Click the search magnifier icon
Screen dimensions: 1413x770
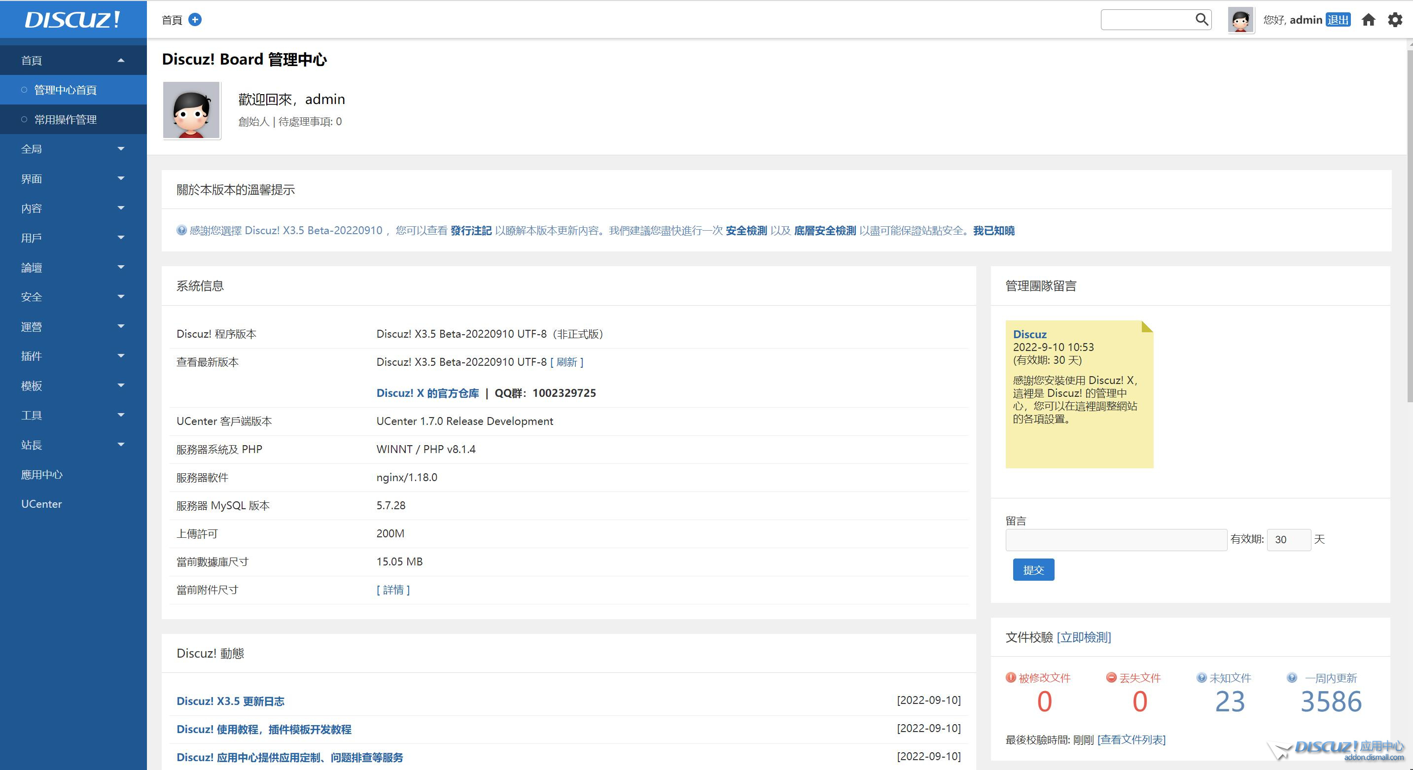click(1202, 20)
